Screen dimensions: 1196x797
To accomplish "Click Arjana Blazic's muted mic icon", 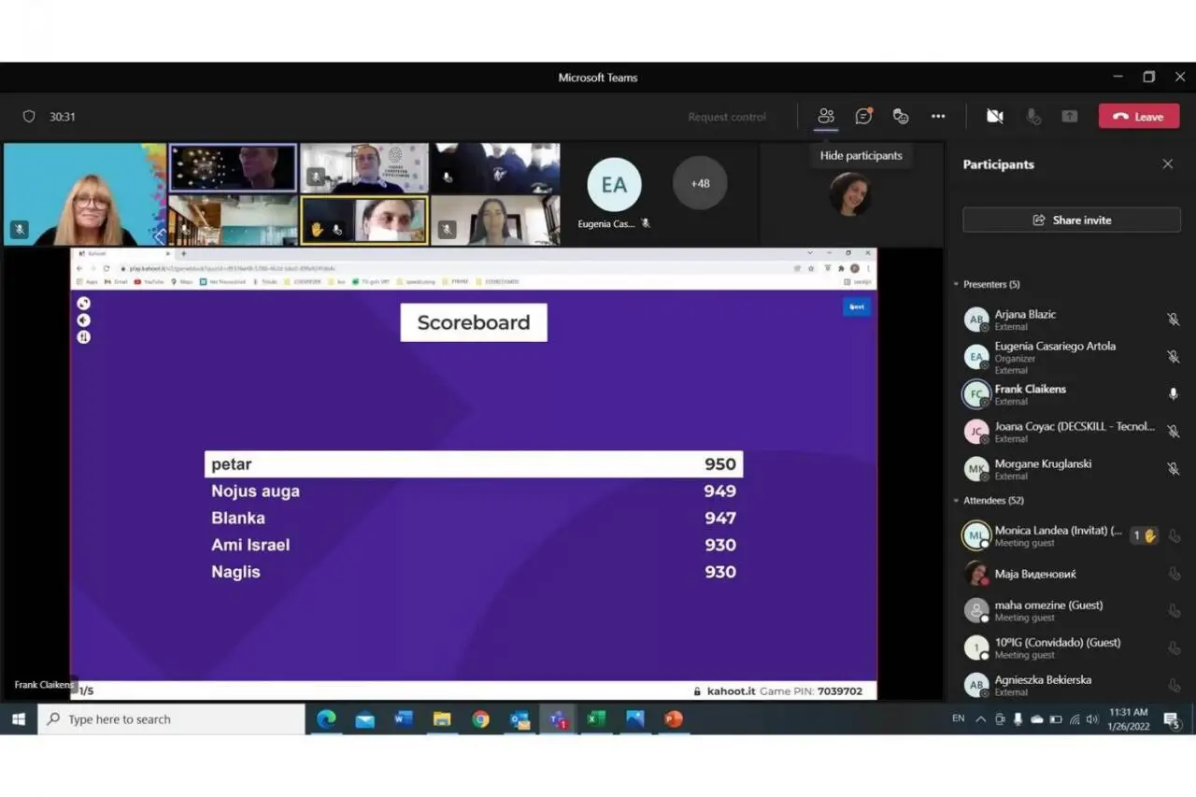I will point(1173,320).
